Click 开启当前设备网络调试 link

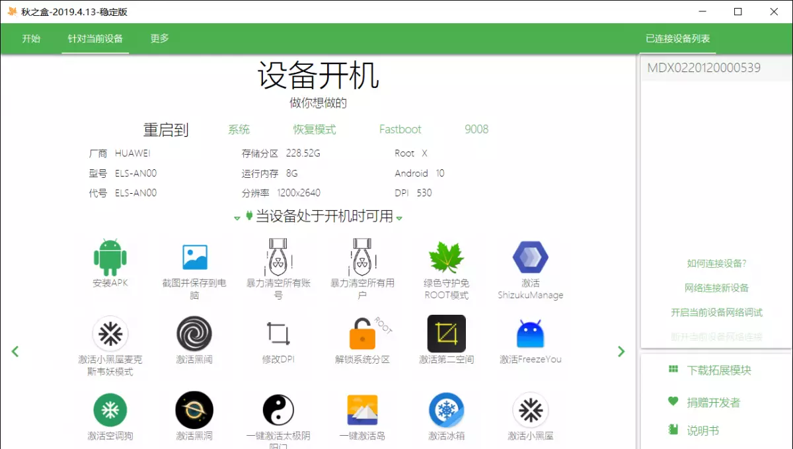point(716,312)
